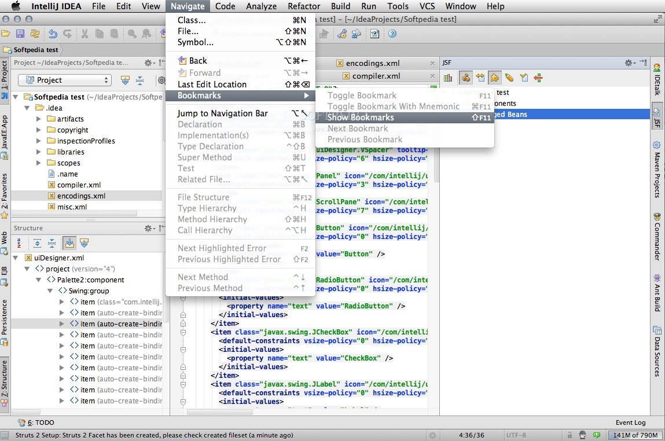The image size is (665, 441).
Task: Click the document-arrows icon in JSF toolbar
Action: click(480, 78)
